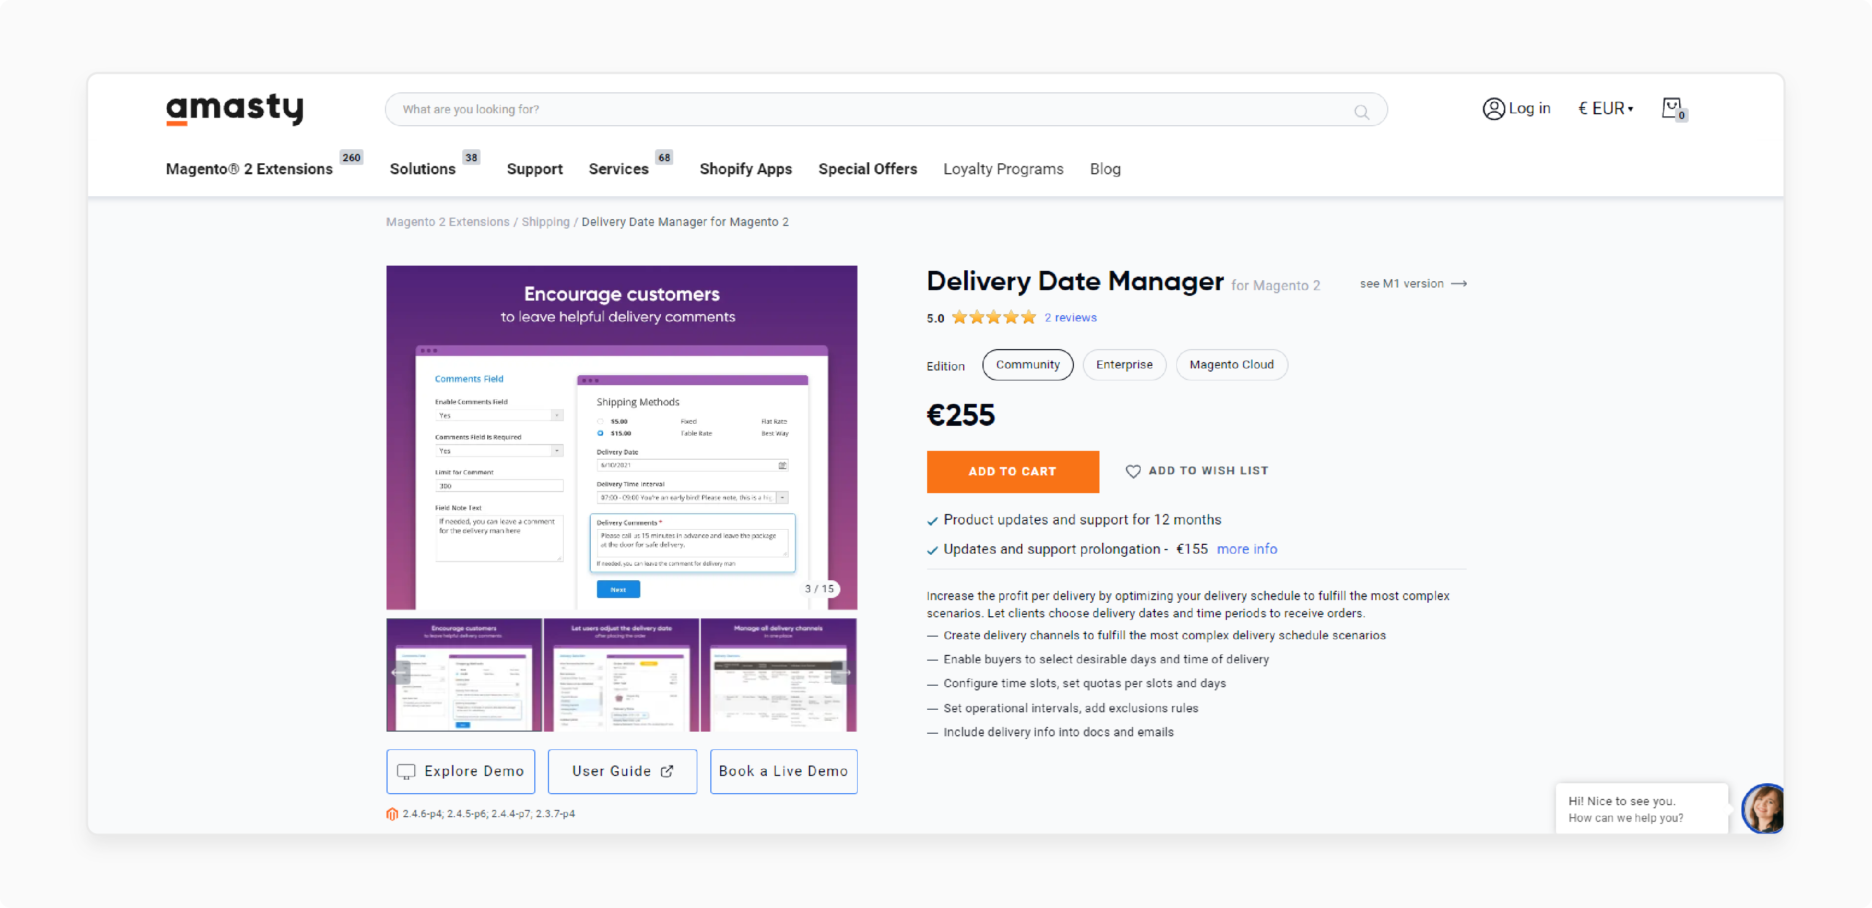Click the Magento logo beside version numbers

[392, 815]
